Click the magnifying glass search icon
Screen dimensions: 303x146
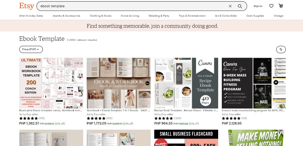click(x=240, y=6)
